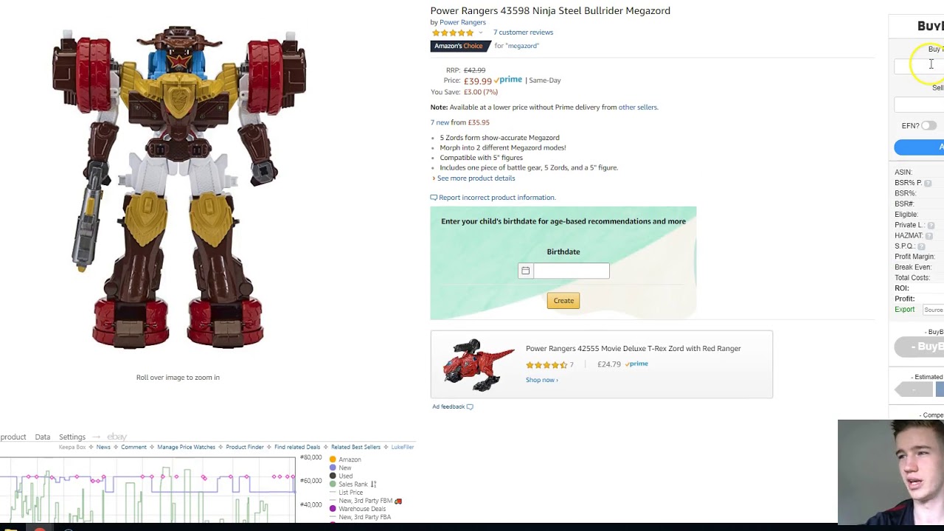Click the yellow Create button
Viewport: 944px width, 531px height.
pyautogui.click(x=563, y=300)
